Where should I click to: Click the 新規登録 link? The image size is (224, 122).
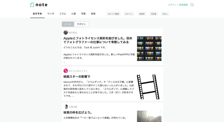[x=183, y=5]
